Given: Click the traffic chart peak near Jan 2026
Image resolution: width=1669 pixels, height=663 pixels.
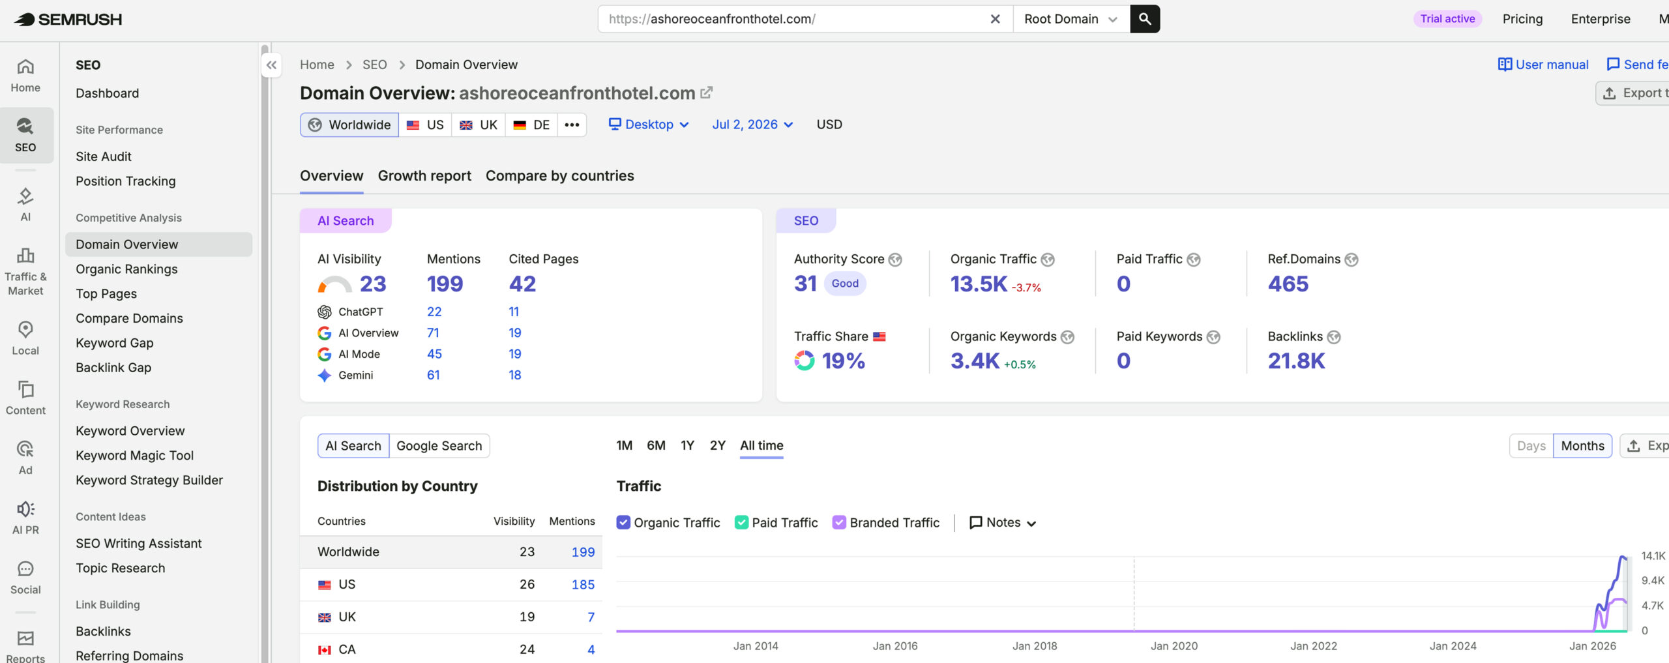Looking at the screenshot, I should pyautogui.click(x=1623, y=557).
